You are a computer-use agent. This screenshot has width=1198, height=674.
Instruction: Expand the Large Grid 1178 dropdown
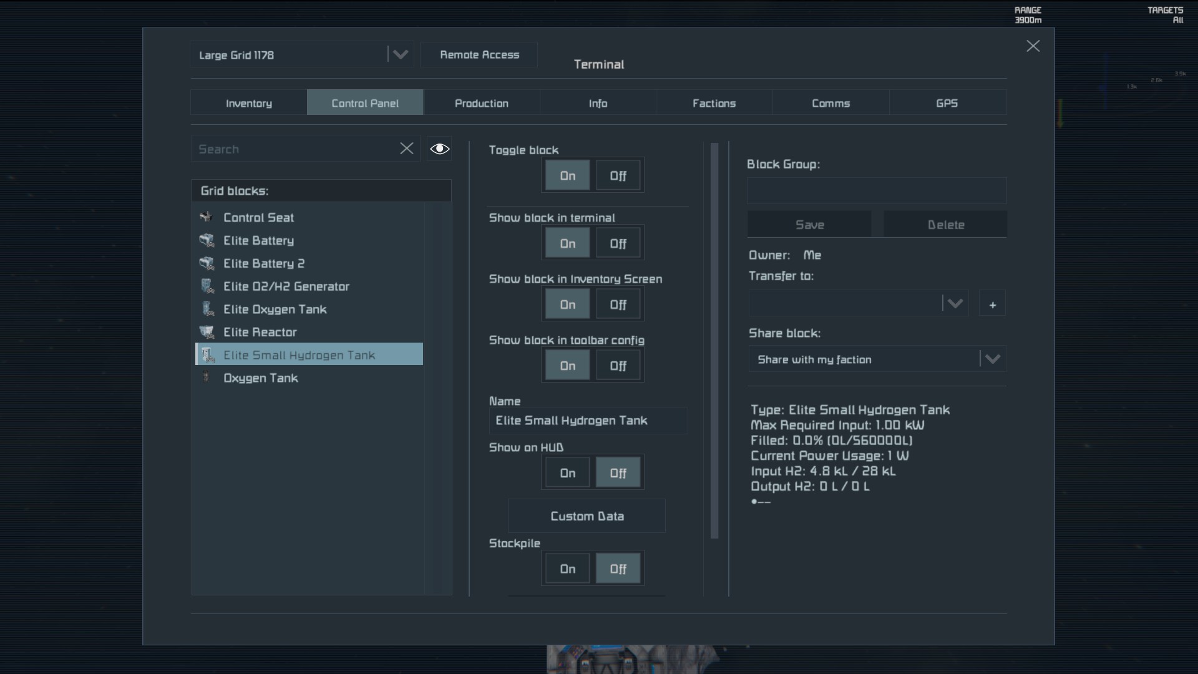tap(400, 55)
